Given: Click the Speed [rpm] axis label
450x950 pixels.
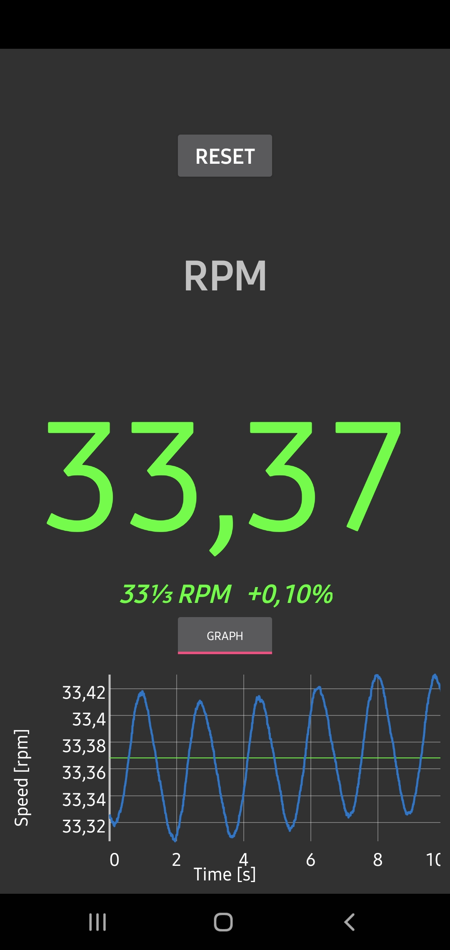Looking at the screenshot, I should pos(22,777).
